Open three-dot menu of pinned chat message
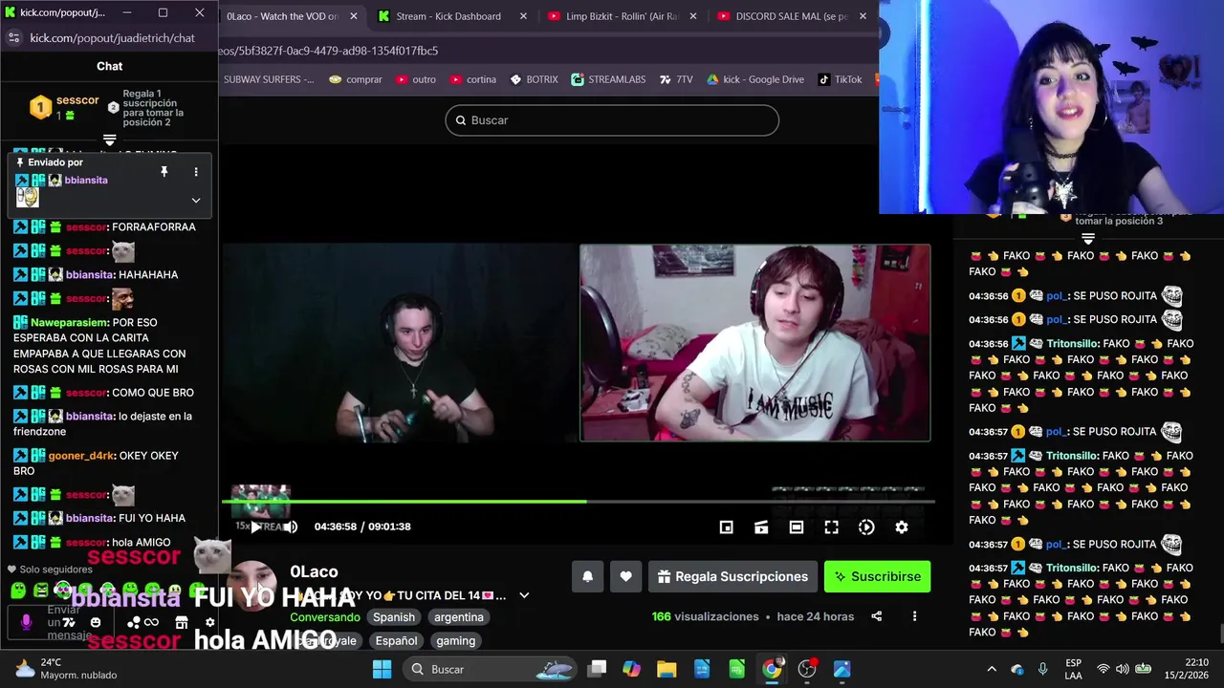1224x688 pixels. click(x=196, y=172)
